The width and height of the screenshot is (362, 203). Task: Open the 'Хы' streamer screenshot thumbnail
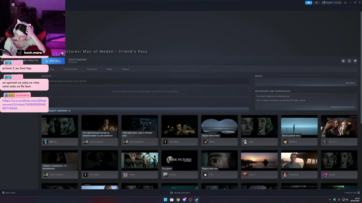click(339, 126)
